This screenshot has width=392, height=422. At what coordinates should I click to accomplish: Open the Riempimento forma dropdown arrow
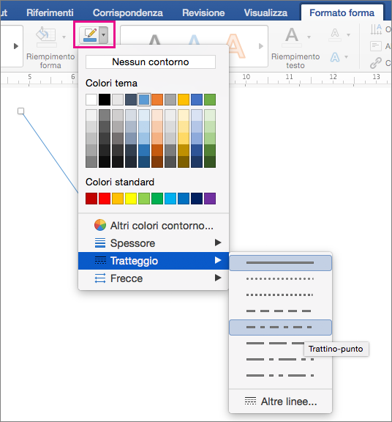pyautogui.click(x=64, y=37)
